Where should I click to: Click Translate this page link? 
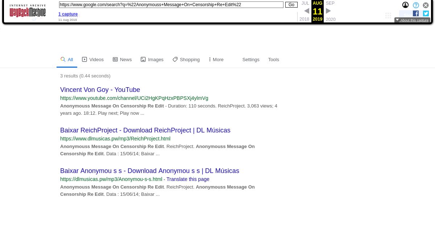[188, 179]
